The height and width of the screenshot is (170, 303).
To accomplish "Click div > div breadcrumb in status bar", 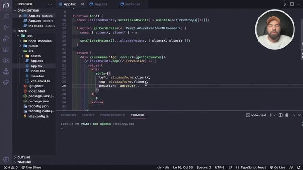I will [x=163, y=167].
